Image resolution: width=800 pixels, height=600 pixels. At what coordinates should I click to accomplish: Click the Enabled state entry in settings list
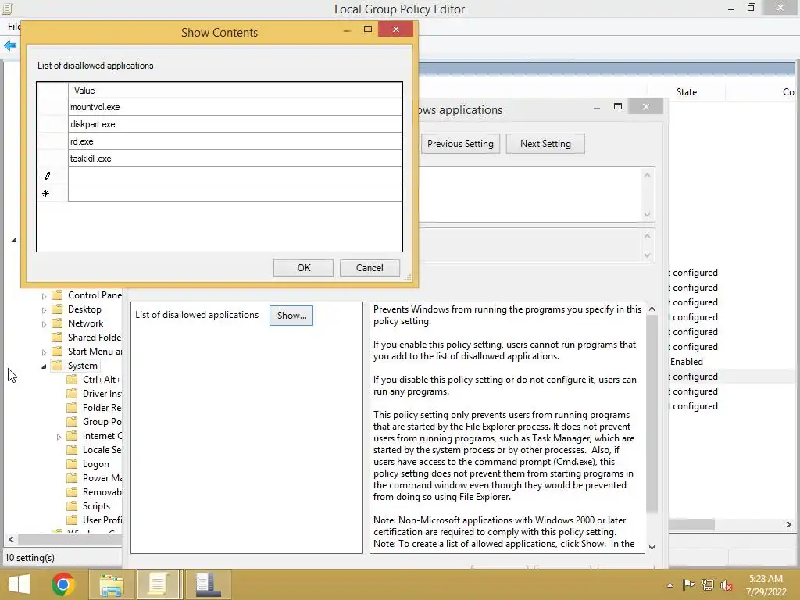point(686,362)
